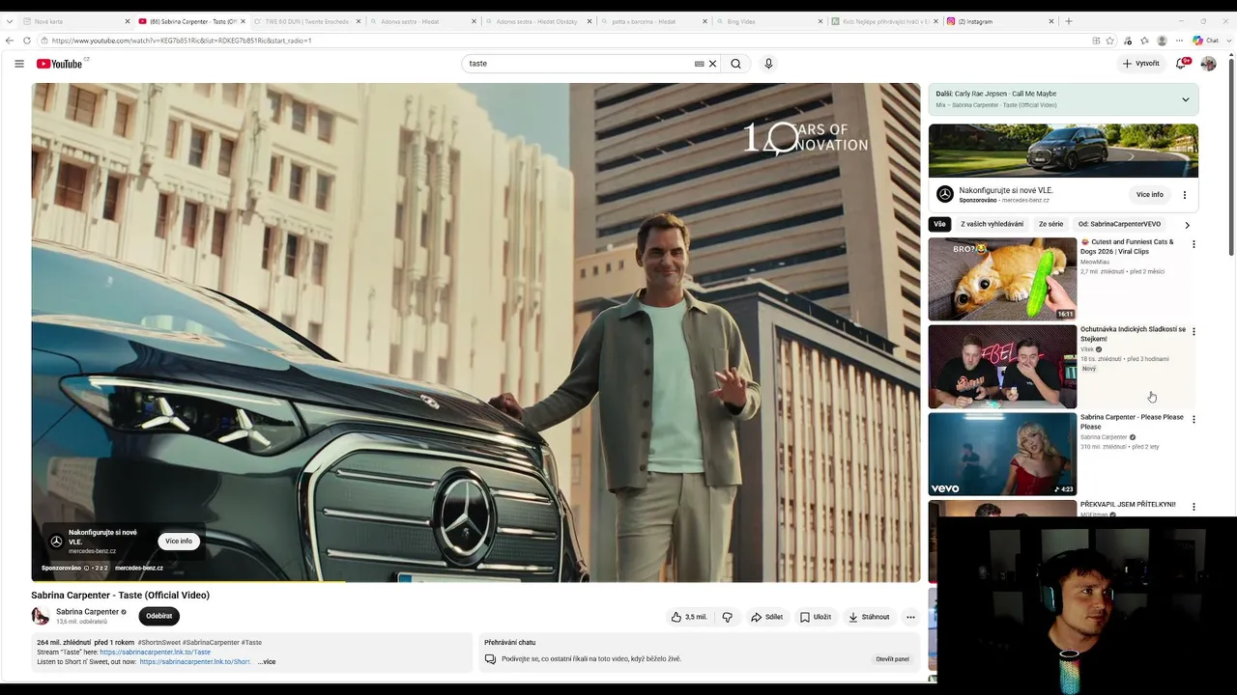Start voice search with the microphone
This screenshot has width=1237, height=695.
pos(768,64)
